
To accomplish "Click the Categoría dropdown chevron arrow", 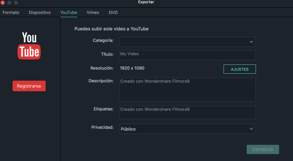I will point(251,42).
